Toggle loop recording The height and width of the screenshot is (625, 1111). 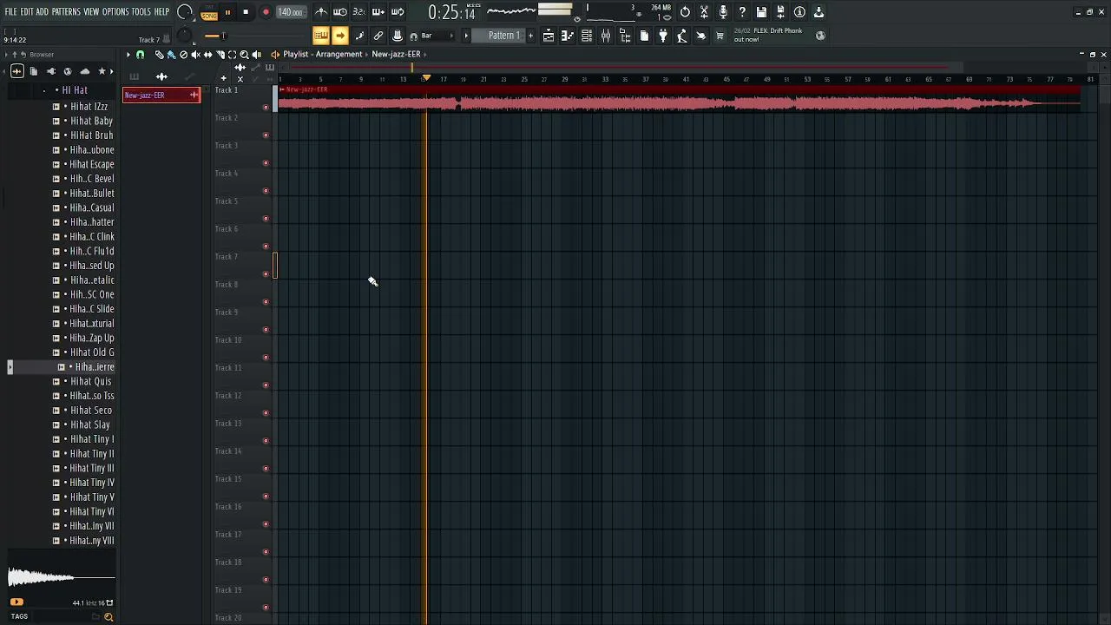pos(398,12)
